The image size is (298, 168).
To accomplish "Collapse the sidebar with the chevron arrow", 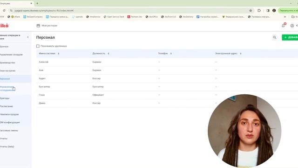I will pyautogui.click(x=28, y=37).
